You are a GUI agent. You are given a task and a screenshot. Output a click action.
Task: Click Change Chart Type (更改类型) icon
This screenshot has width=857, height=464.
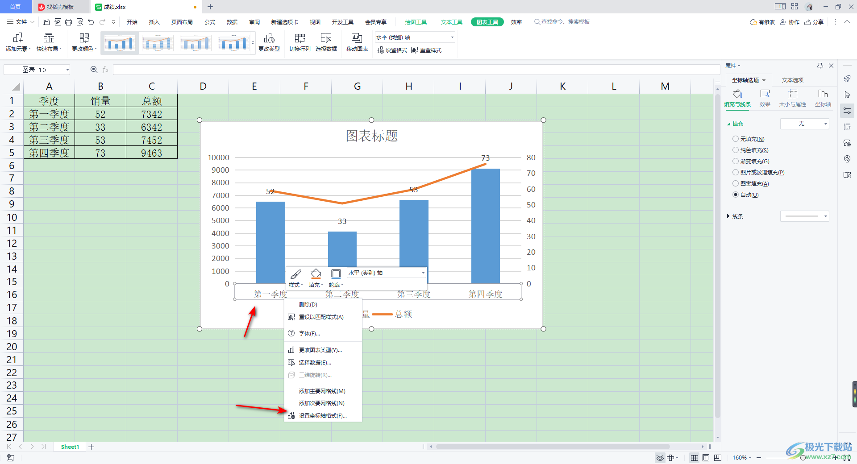(269, 38)
